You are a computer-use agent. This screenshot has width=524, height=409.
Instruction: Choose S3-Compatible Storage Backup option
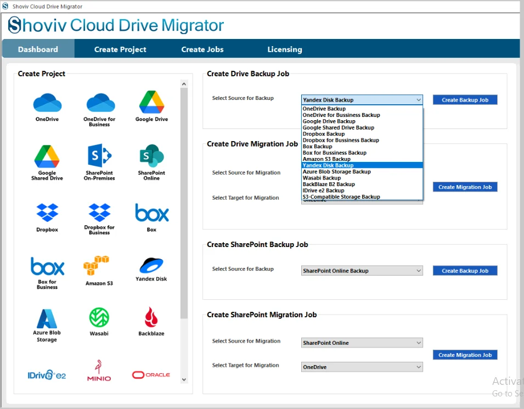362,197
